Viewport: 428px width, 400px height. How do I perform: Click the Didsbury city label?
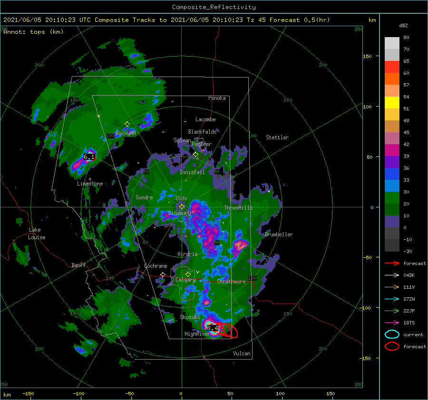click(180, 213)
